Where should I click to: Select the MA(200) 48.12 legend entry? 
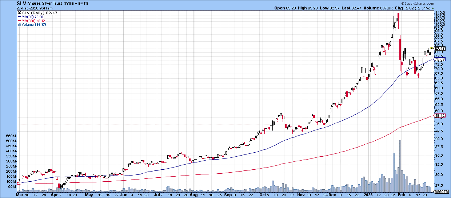pyautogui.click(x=32, y=21)
